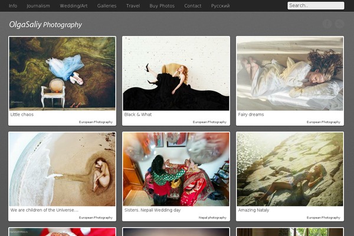Open the Journalism menu
The height and width of the screenshot is (236, 354).
38,6
